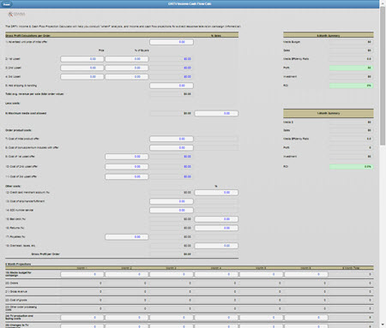This screenshot has width=386, height=328.
Task: Click the 1-Month Summary ROI value cell
Action: (x=351, y=167)
